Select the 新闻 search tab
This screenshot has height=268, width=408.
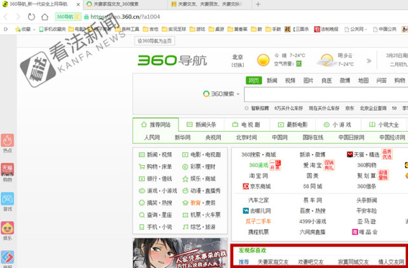pos(272,81)
